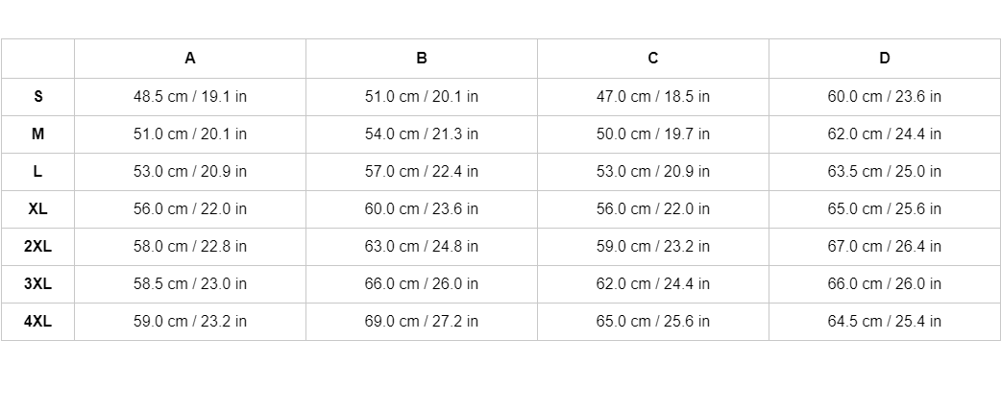Click the 60.0 cm / 23.6 in cell in row XL
This screenshot has height=413, width=1001.
pos(422,208)
